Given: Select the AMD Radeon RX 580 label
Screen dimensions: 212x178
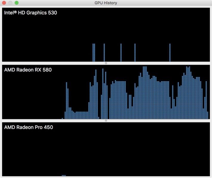Looking at the screenshot, I should pyautogui.click(x=28, y=70).
